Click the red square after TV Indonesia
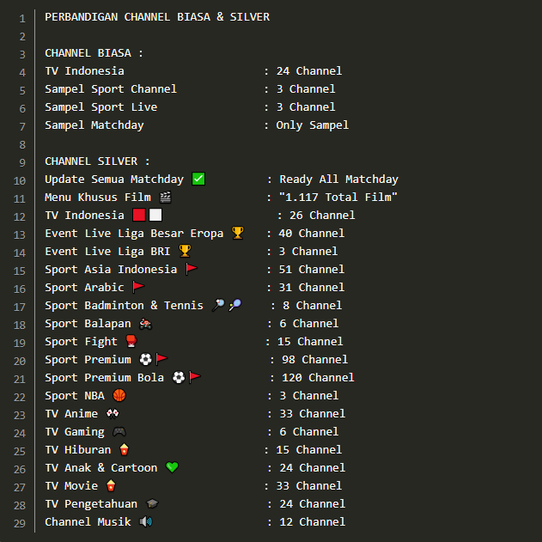This screenshot has height=542, width=542. (x=139, y=215)
